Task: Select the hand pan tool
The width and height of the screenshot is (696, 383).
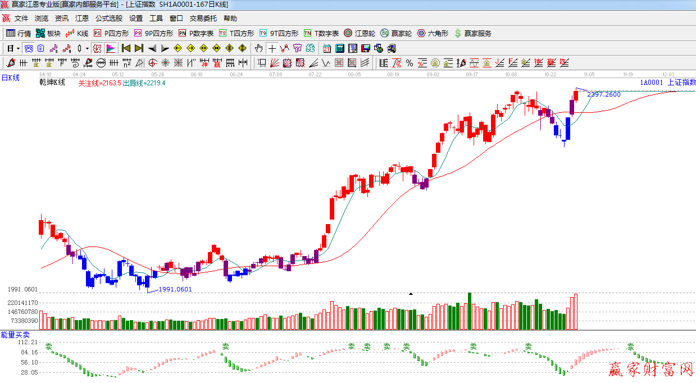Action: click(258, 48)
